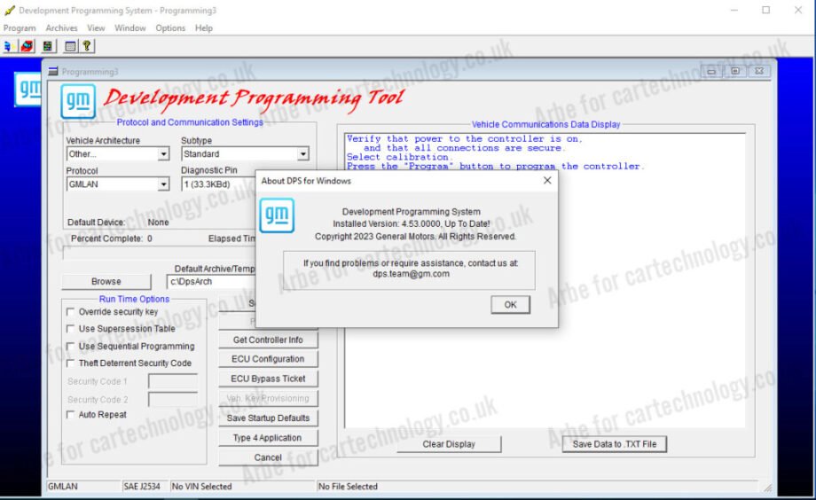
Task: Close the About DPS for Windows dialog
Action: click(547, 181)
